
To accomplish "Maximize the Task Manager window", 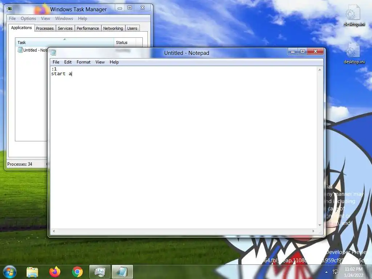I will click(x=130, y=8).
